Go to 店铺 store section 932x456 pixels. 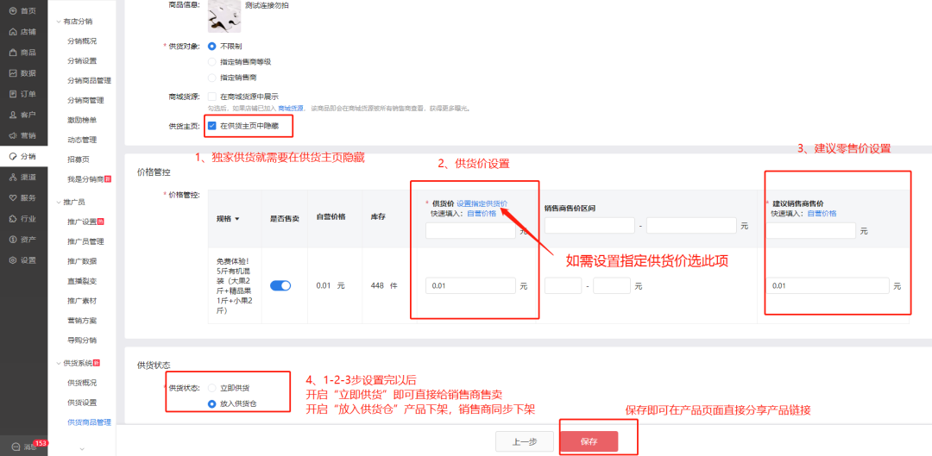(22, 32)
